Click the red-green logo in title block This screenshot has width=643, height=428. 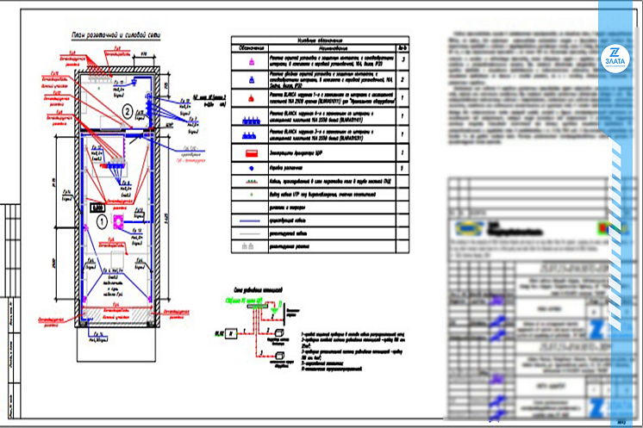[x=611, y=227]
